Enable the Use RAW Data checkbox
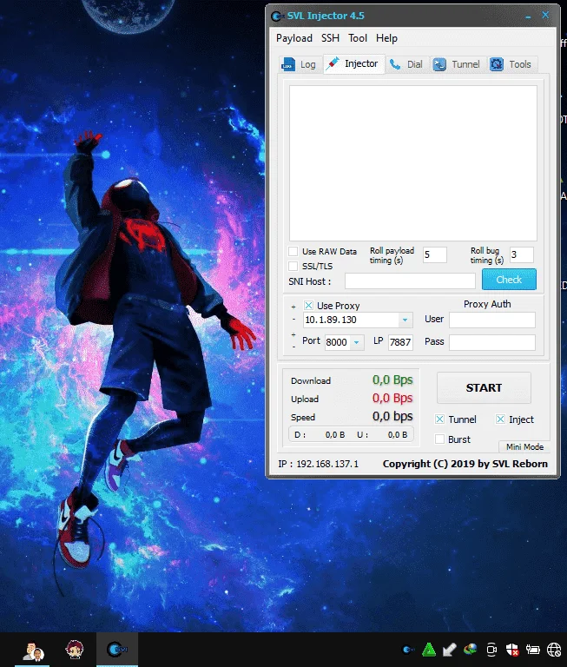The image size is (567, 667). point(293,251)
